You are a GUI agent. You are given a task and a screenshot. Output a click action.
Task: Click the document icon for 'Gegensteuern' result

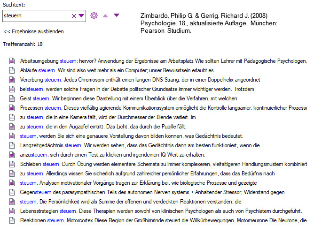12,192
